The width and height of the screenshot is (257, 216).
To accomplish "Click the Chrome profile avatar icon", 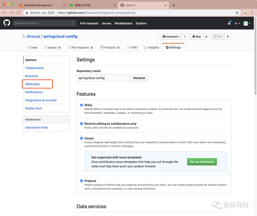I will coord(245,12).
